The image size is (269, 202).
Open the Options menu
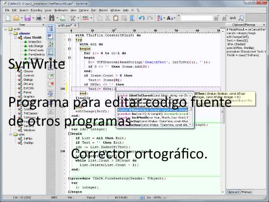83,10
